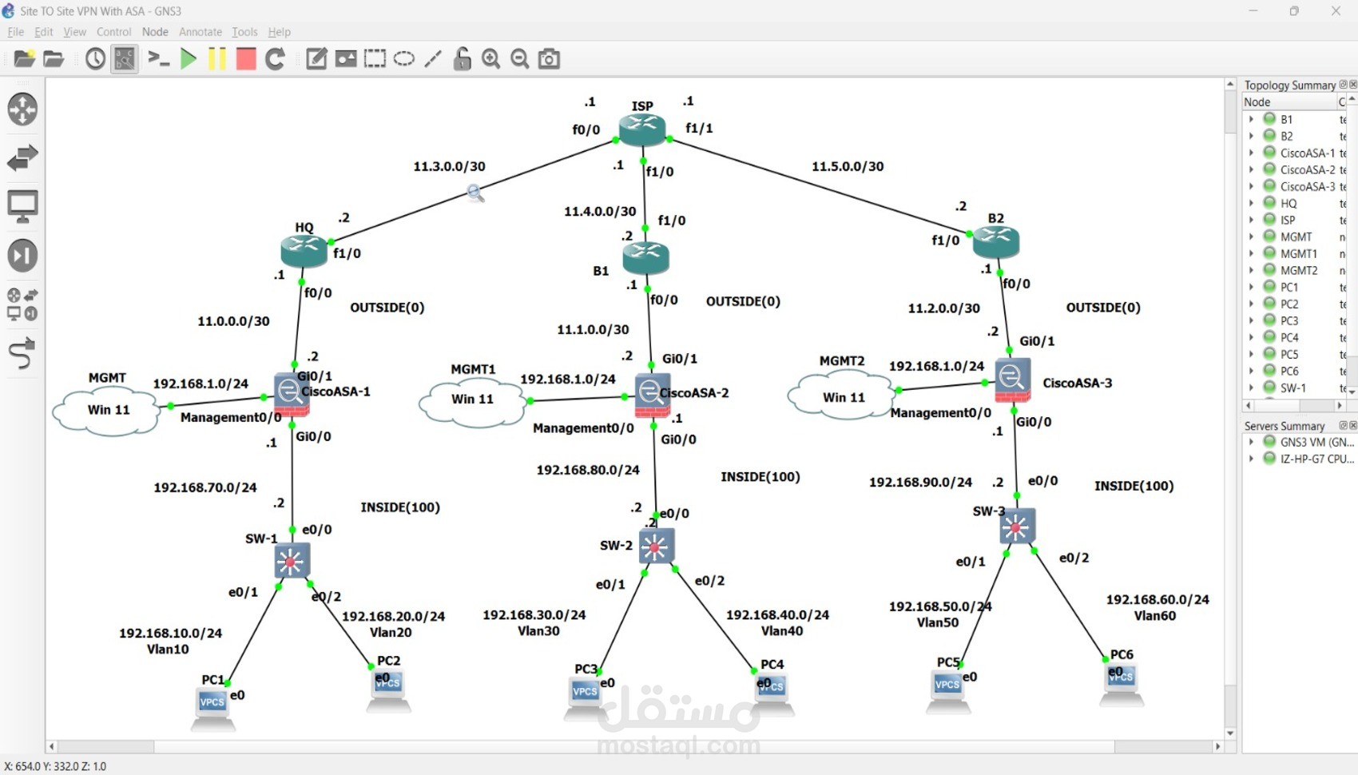Image resolution: width=1358 pixels, height=775 pixels.
Task: Select SW-1 row in Topology Summary
Action: coord(1295,387)
